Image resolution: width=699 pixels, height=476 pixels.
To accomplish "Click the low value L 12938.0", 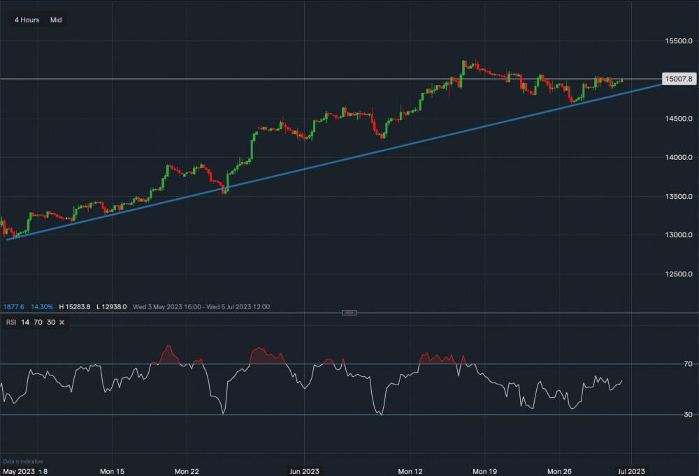I will tap(113, 306).
